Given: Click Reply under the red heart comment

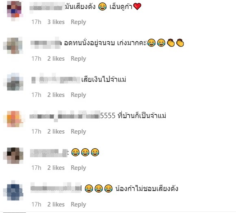Looking at the screenshot, I should click(x=79, y=22).
